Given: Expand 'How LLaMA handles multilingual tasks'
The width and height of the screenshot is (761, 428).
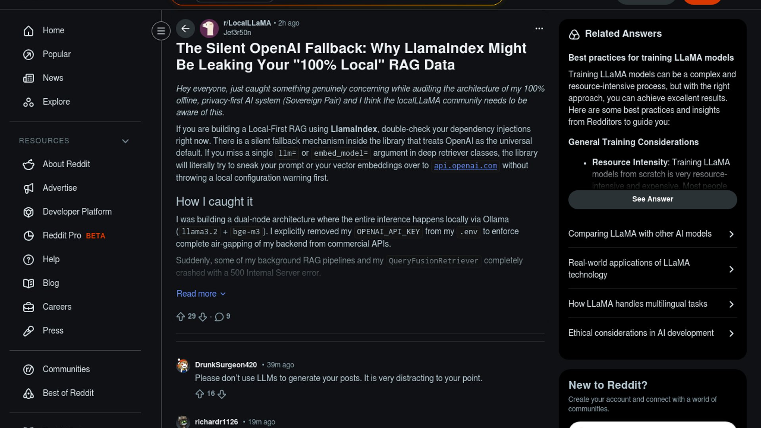Looking at the screenshot, I should click(x=652, y=304).
